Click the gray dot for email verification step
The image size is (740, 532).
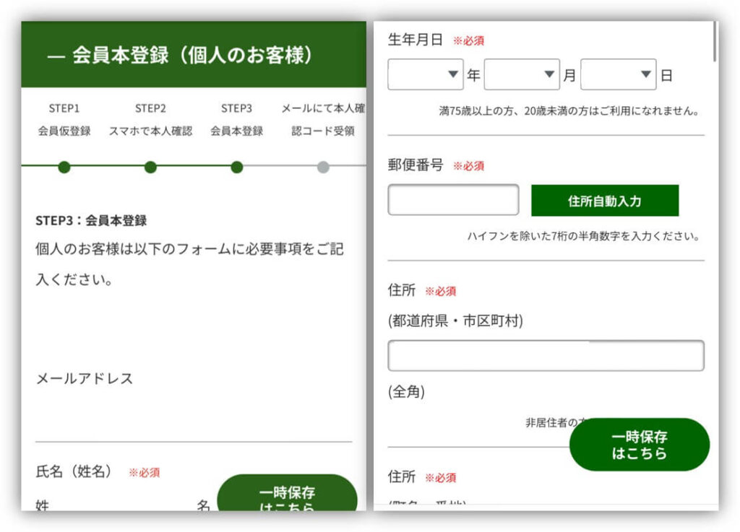(x=323, y=167)
